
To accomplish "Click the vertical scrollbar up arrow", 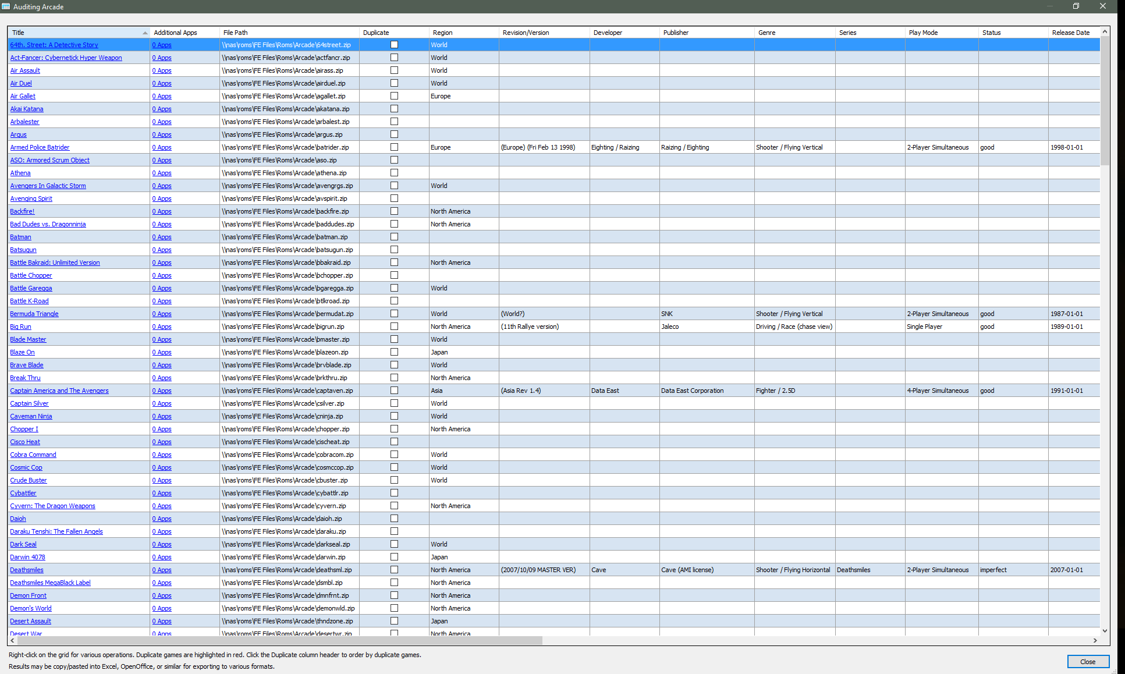I will coord(1105,31).
